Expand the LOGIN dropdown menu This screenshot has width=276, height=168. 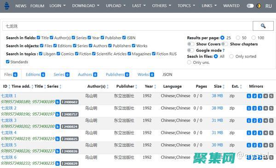(x=57, y=6)
